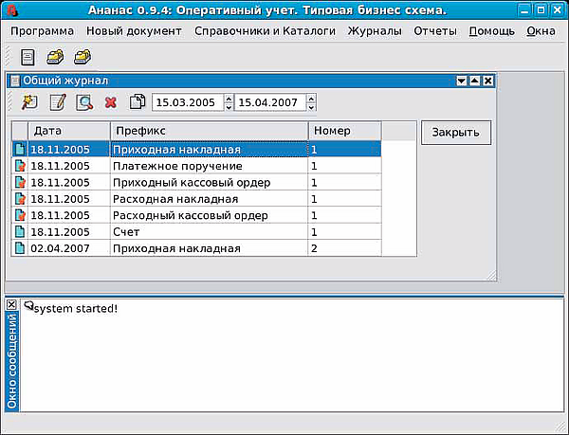The height and width of the screenshot is (435, 569).
Task: Copy document using the duplicate pages icon
Action: [138, 101]
